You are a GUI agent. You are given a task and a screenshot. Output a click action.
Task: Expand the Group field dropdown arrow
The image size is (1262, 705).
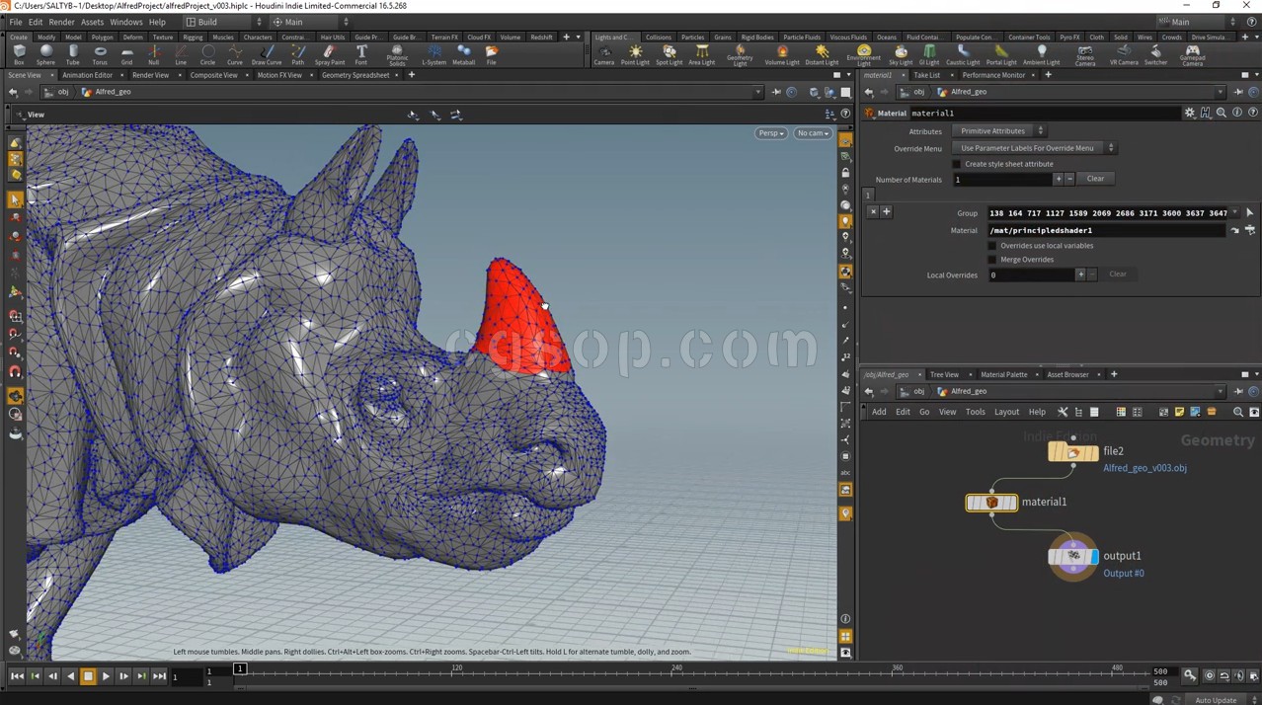pos(1234,212)
